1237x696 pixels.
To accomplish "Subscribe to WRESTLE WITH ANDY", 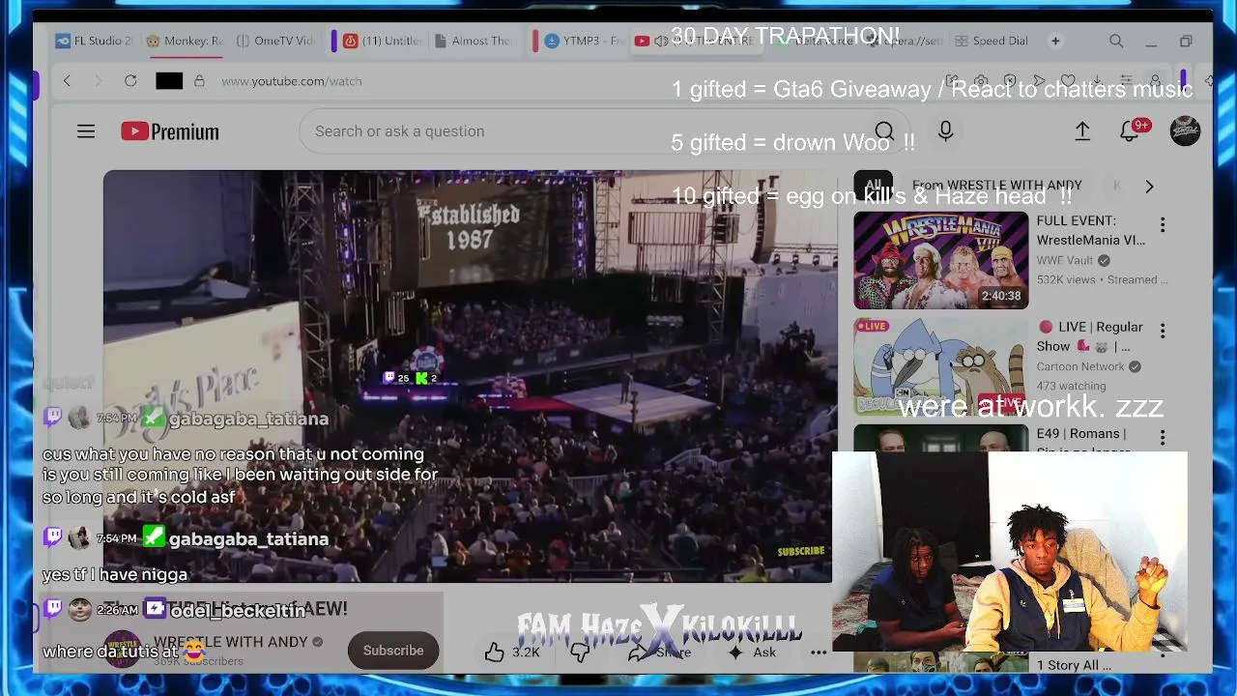I will 393,651.
